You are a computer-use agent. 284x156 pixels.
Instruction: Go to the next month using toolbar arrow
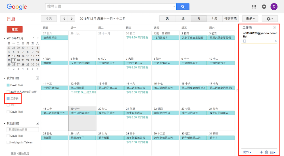[x=72, y=19]
